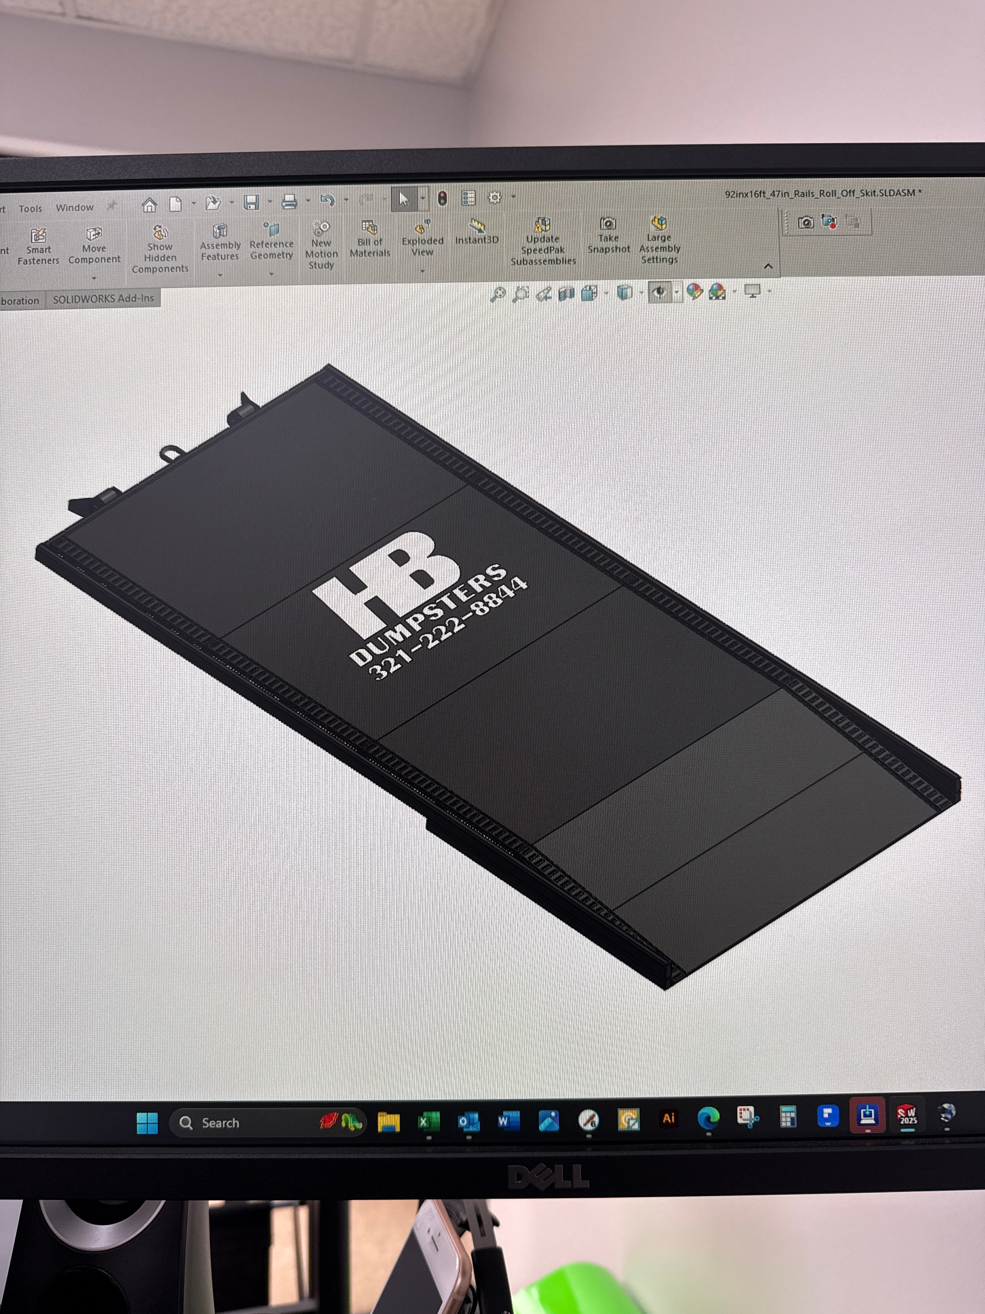Rebuild the model with the traffic light icon
The image size is (985, 1314).
(x=442, y=198)
